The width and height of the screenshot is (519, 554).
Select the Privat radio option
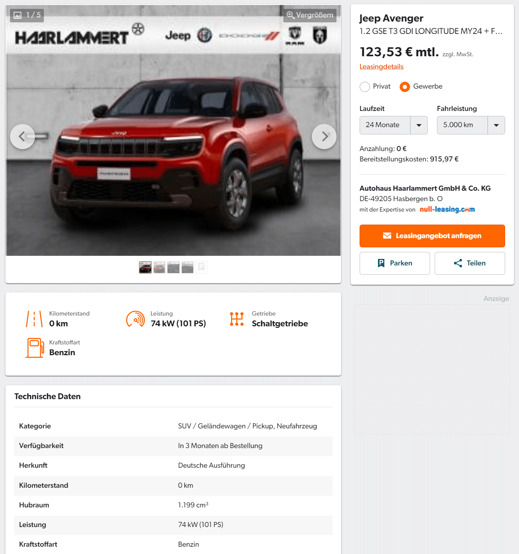[365, 87]
